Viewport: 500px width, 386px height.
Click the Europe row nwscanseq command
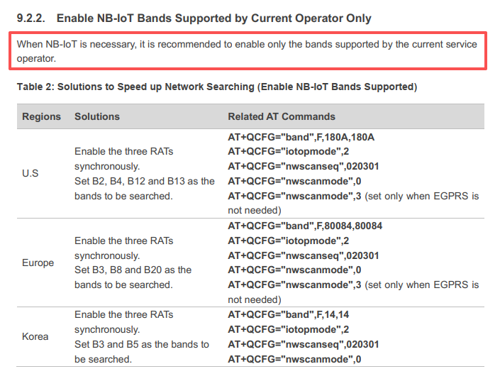(303, 255)
